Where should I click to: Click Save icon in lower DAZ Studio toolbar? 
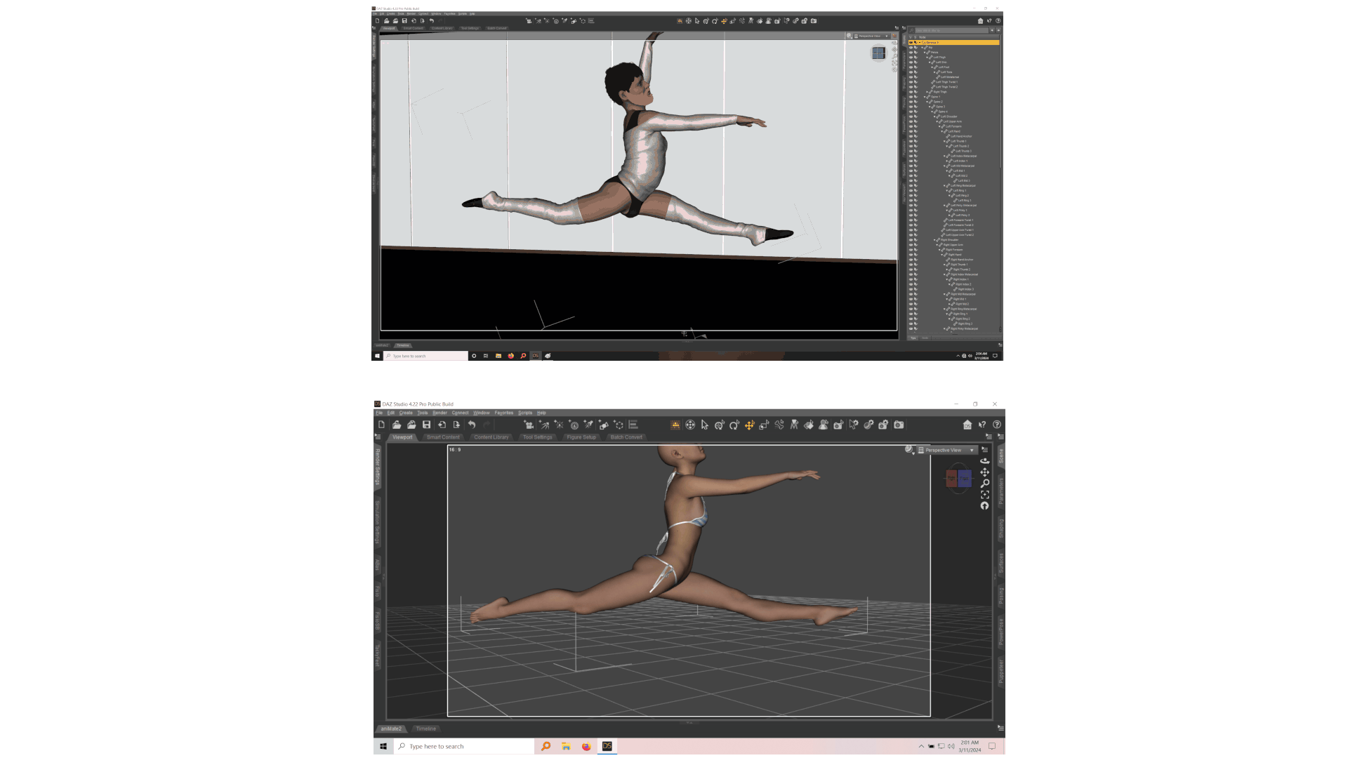[x=426, y=425]
